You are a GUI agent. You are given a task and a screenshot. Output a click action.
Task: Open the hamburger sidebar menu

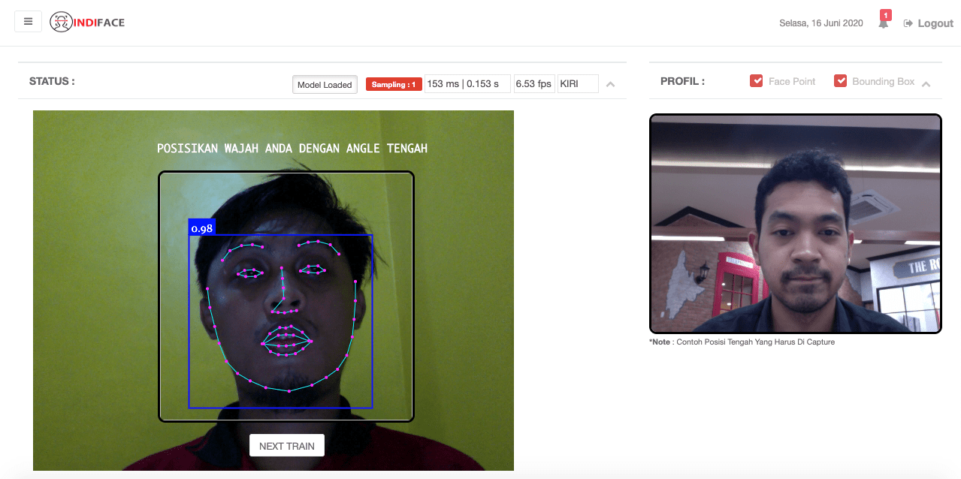coord(28,22)
